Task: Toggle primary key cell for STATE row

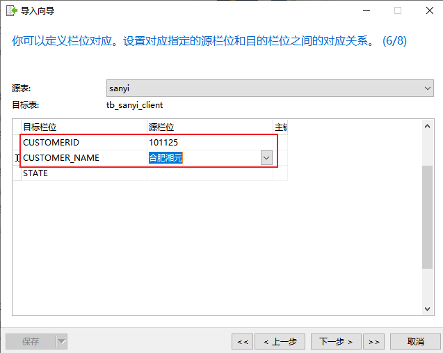Action: point(280,173)
